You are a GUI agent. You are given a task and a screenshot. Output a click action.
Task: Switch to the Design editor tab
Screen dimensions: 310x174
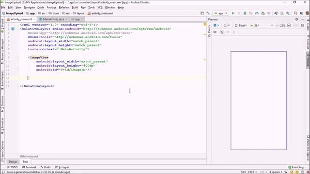13,162
